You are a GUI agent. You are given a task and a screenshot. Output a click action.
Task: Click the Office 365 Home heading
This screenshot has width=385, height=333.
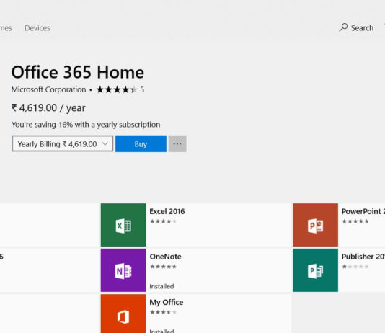[x=78, y=72]
